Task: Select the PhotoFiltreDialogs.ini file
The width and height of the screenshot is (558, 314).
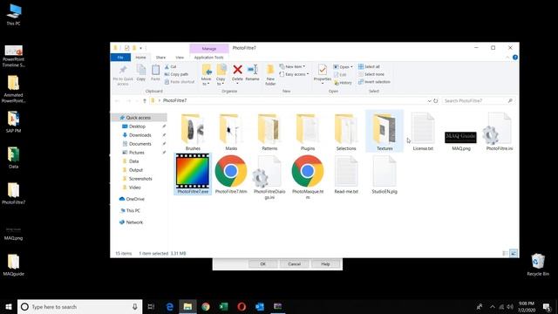Action: click(269, 177)
